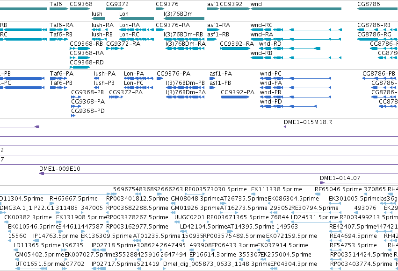Select protein CG9368-PD label
This screenshot has height=271, width=398.
(88, 111)
